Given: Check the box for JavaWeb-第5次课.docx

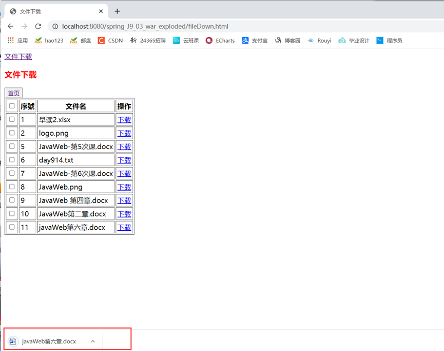Looking at the screenshot, I should 12,146.
